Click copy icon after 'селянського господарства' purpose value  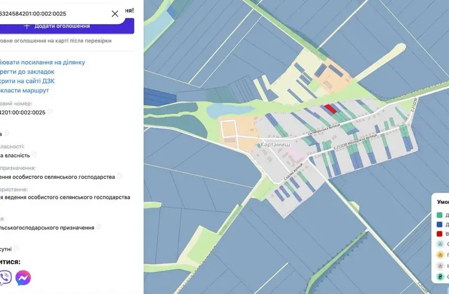[x=120, y=176]
